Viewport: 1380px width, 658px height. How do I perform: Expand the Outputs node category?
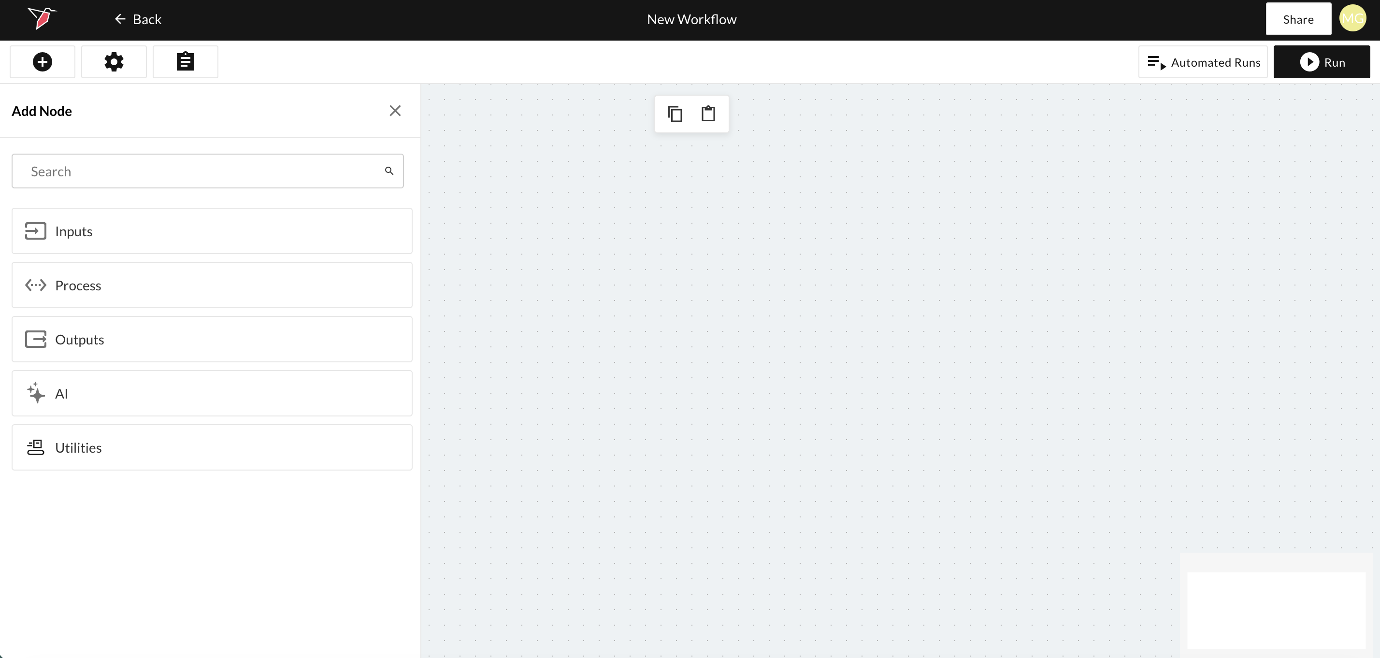[x=212, y=339]
